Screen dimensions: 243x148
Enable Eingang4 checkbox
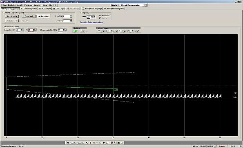click(131, 31)
